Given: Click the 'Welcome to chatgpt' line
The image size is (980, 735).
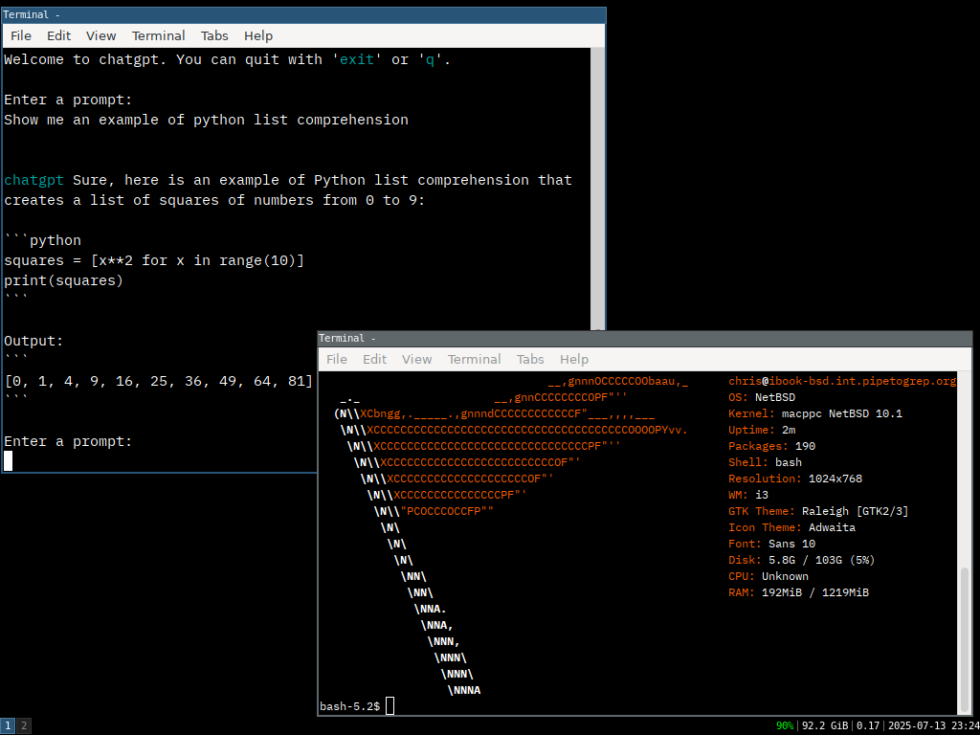Looking at the screenshot, I should [228, 59].
